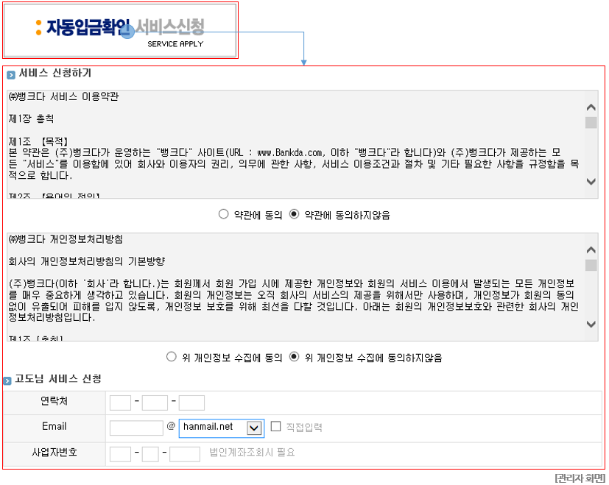Select the 약관에 동의하지않음 radio button
Screen dimensions: 609x485
click(x=294, y=214)
